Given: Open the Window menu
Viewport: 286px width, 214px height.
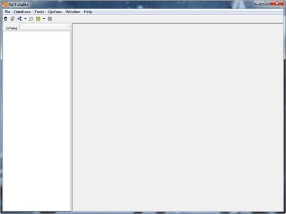Looking at the screenshot, I should [73, 12].
